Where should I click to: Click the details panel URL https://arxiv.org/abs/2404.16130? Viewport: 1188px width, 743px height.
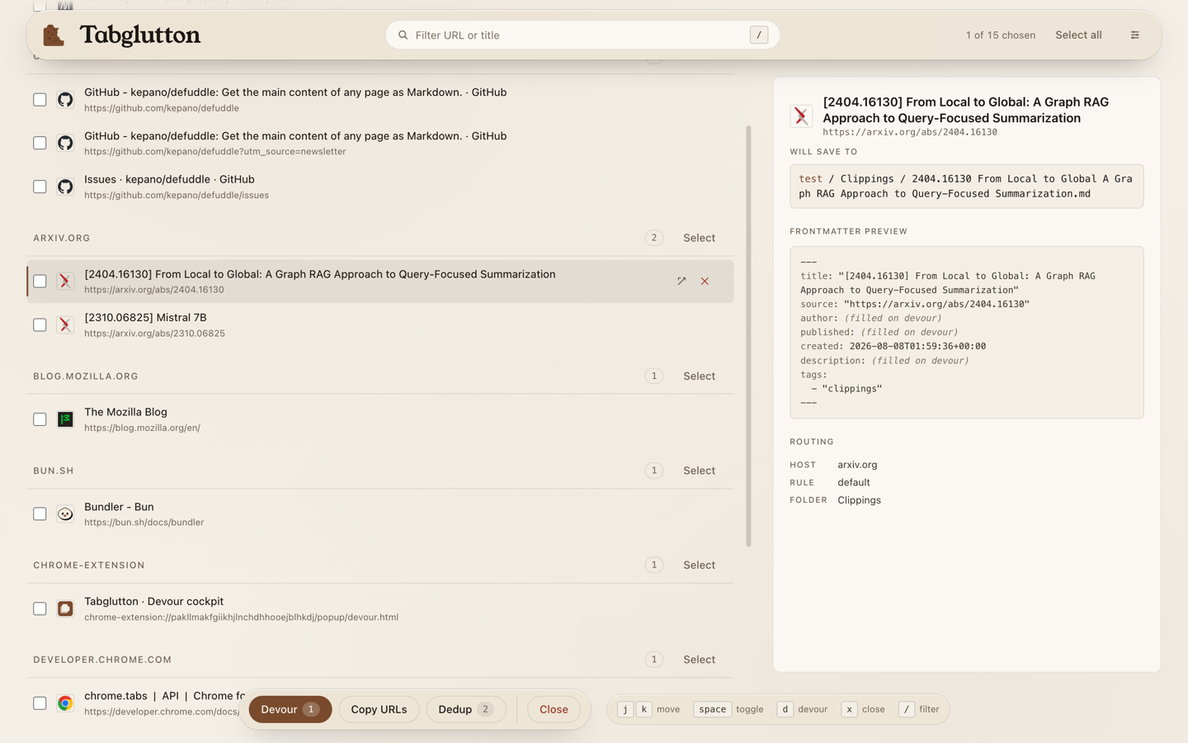pyautogui.click(x=910, y=132)
